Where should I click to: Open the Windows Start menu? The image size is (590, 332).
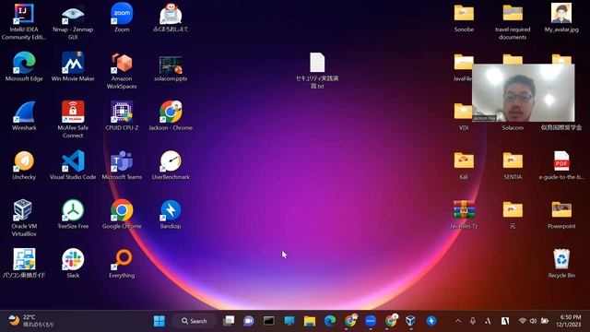coord(159,321)
